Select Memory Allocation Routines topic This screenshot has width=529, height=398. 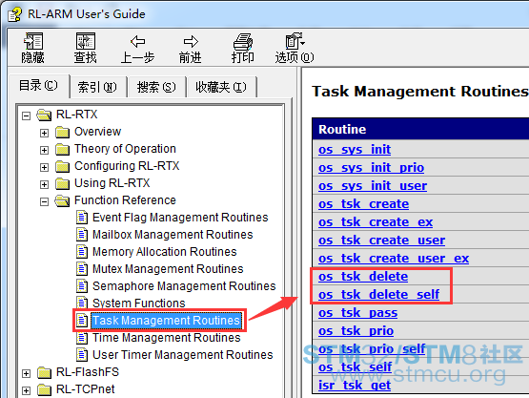(165, 252)
